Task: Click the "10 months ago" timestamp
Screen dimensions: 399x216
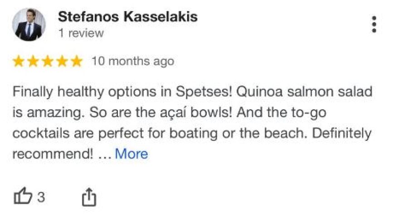Action: (x=132, y=61)
